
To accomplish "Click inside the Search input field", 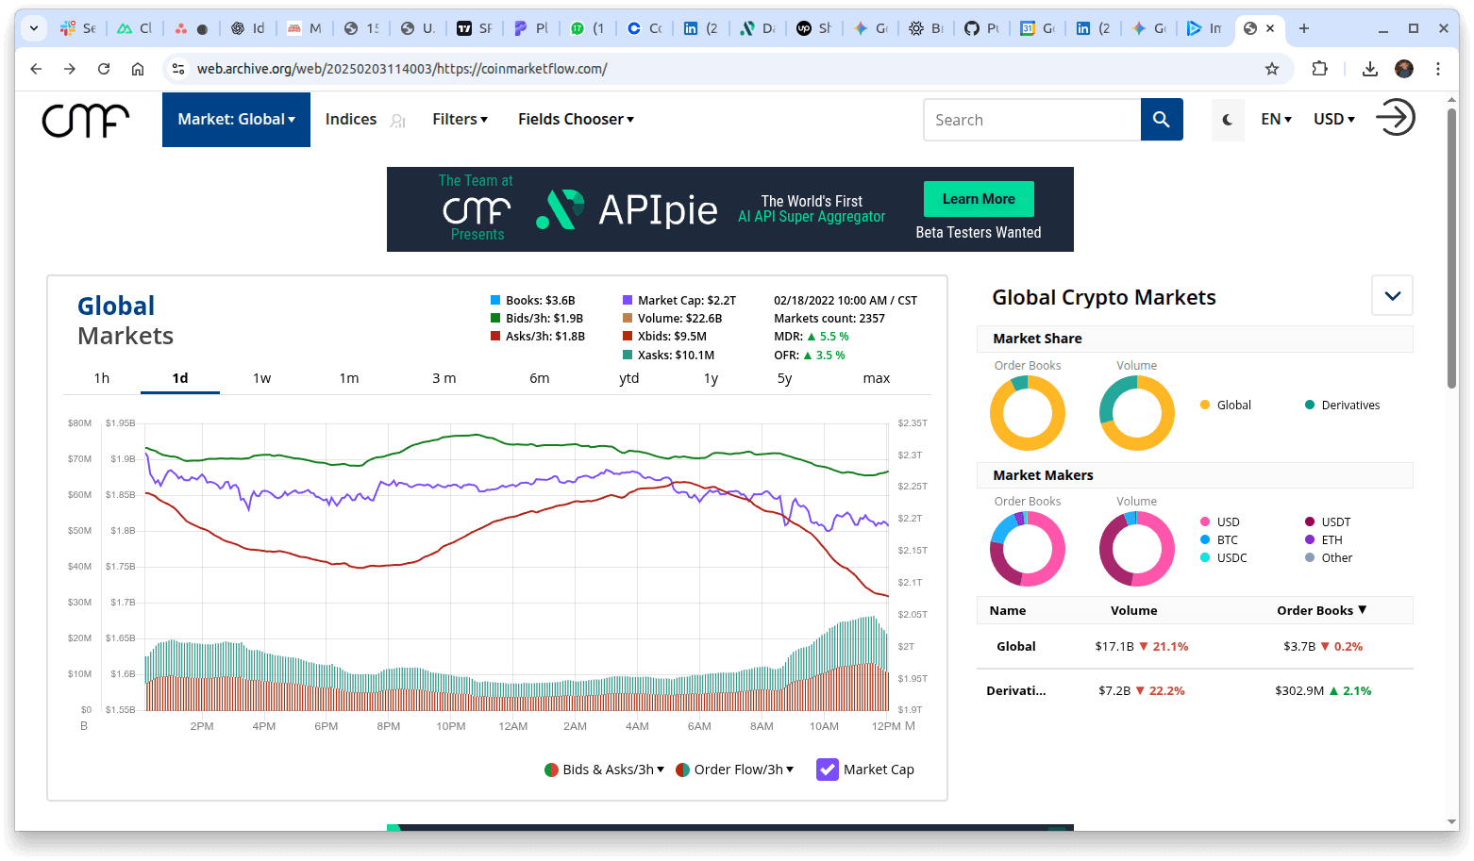I will tap(1032, 119).
